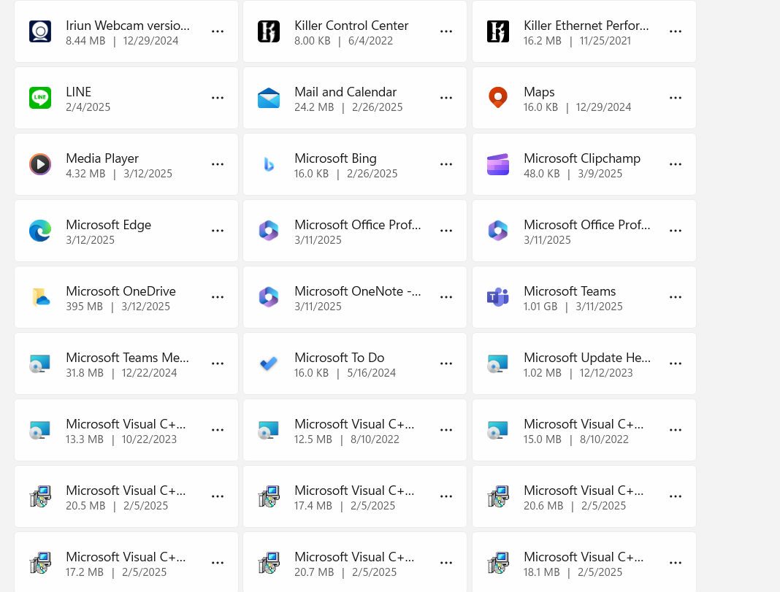Select the "Mail and Calendar" app name
The width and height of the screenshot is (780, 592).
click(345, 92)
